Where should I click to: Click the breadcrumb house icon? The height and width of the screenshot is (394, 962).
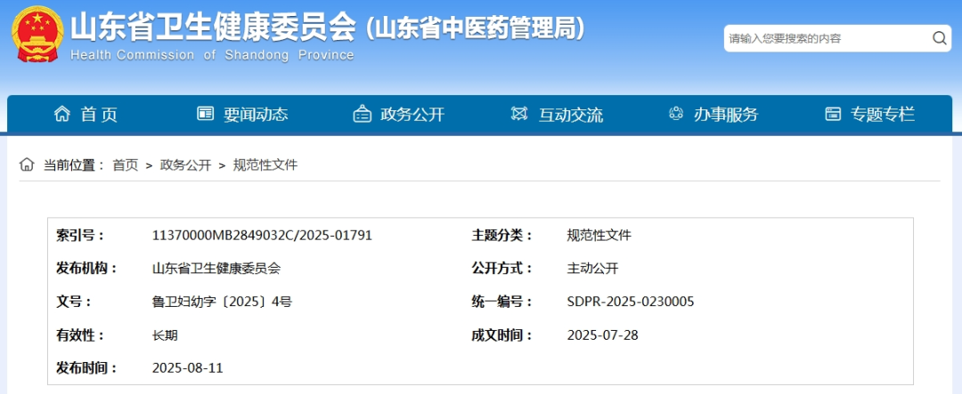pos(27,165)
